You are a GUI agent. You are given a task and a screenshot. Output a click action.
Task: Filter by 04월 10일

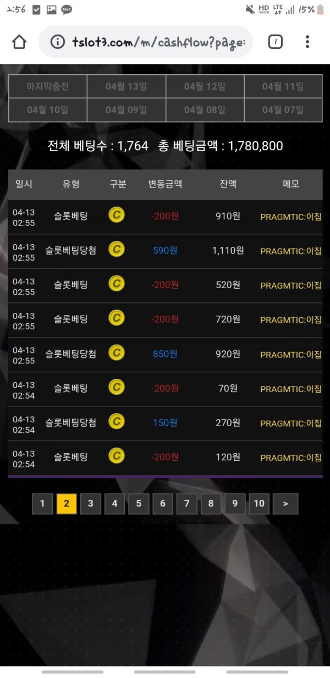(48, 110)
